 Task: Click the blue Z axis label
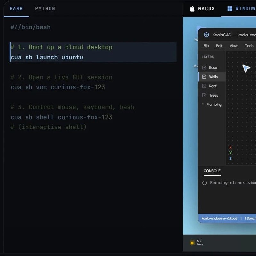pyautogui.click(x=230, y=158)
